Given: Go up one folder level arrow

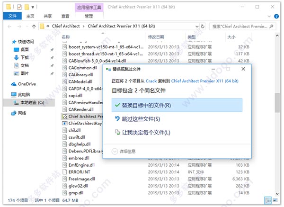Looking at the screenshot, I should tap(34, 27).
